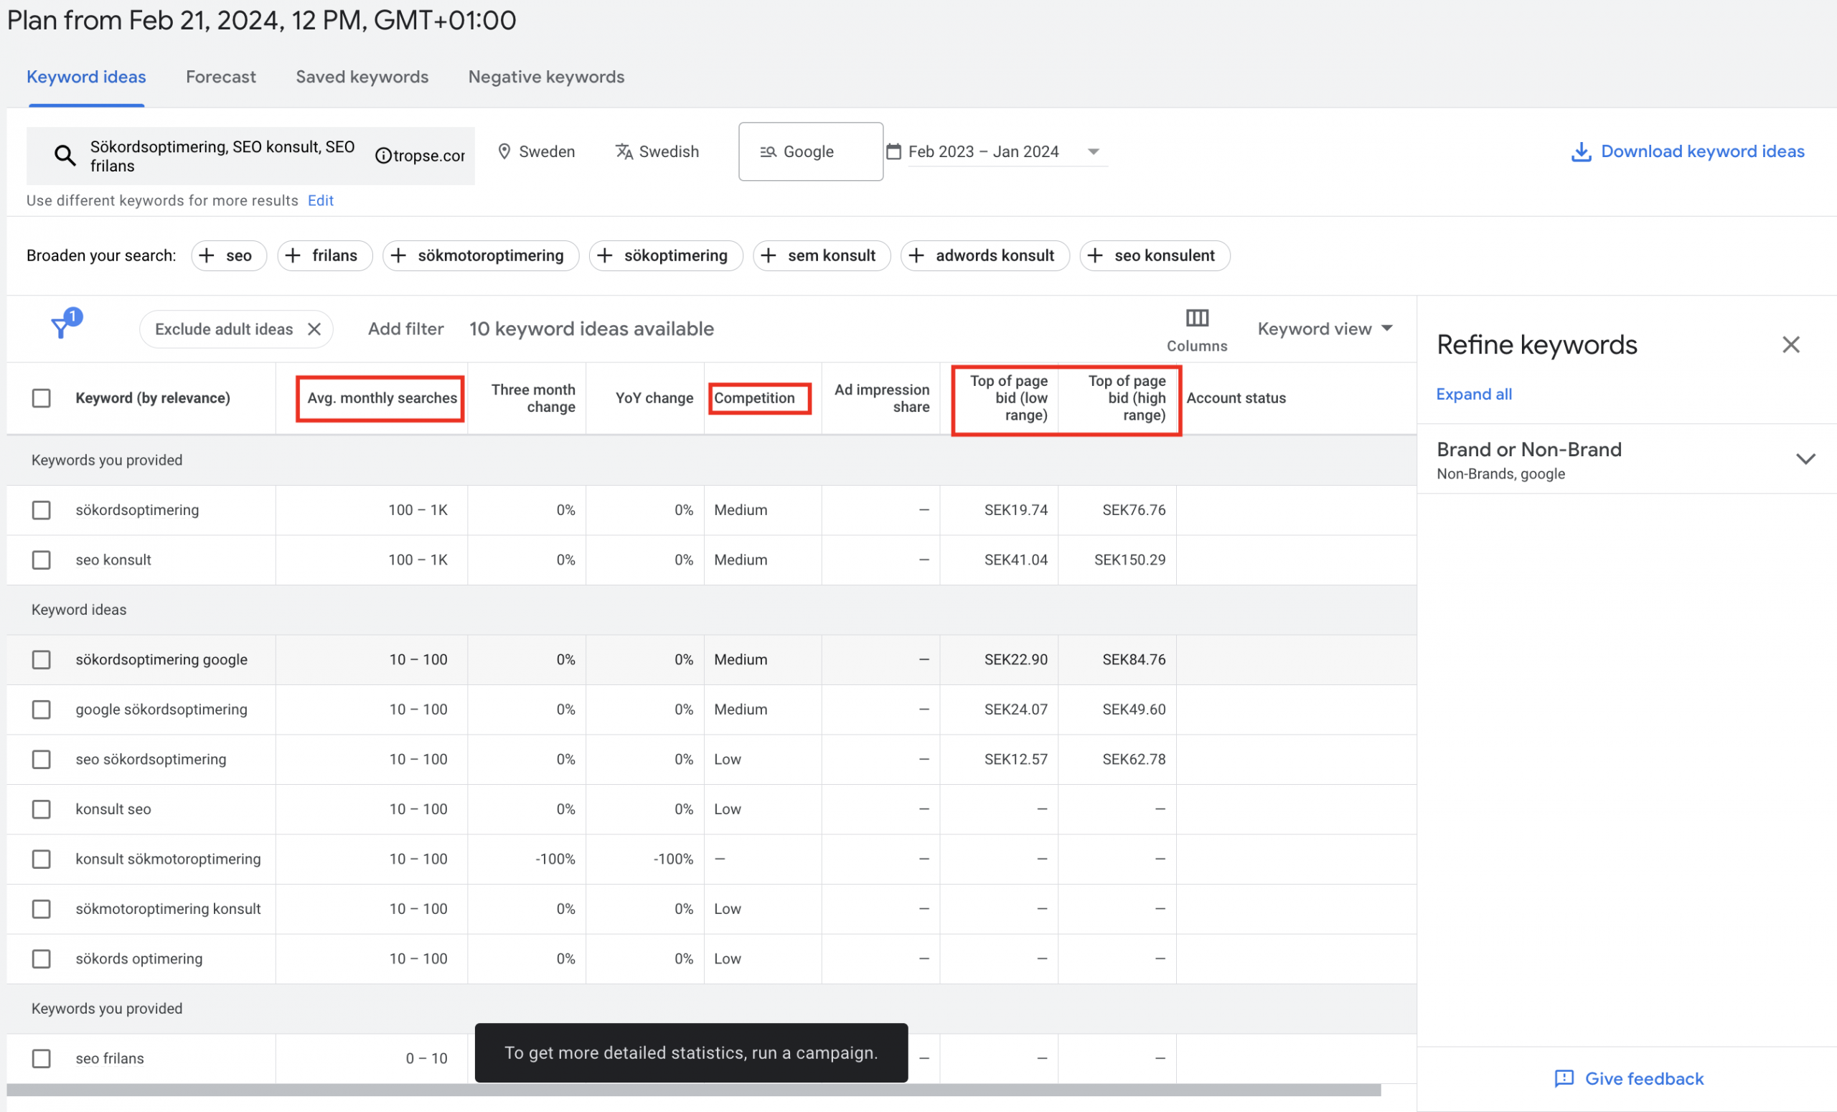
Task: Sort by Avg. monthly searches column
Action: tap(382, 398)
